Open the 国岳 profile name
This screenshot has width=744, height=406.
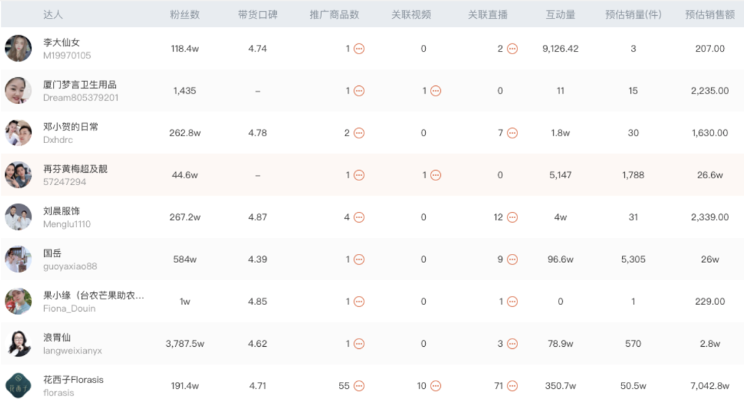tap(52, 253)
